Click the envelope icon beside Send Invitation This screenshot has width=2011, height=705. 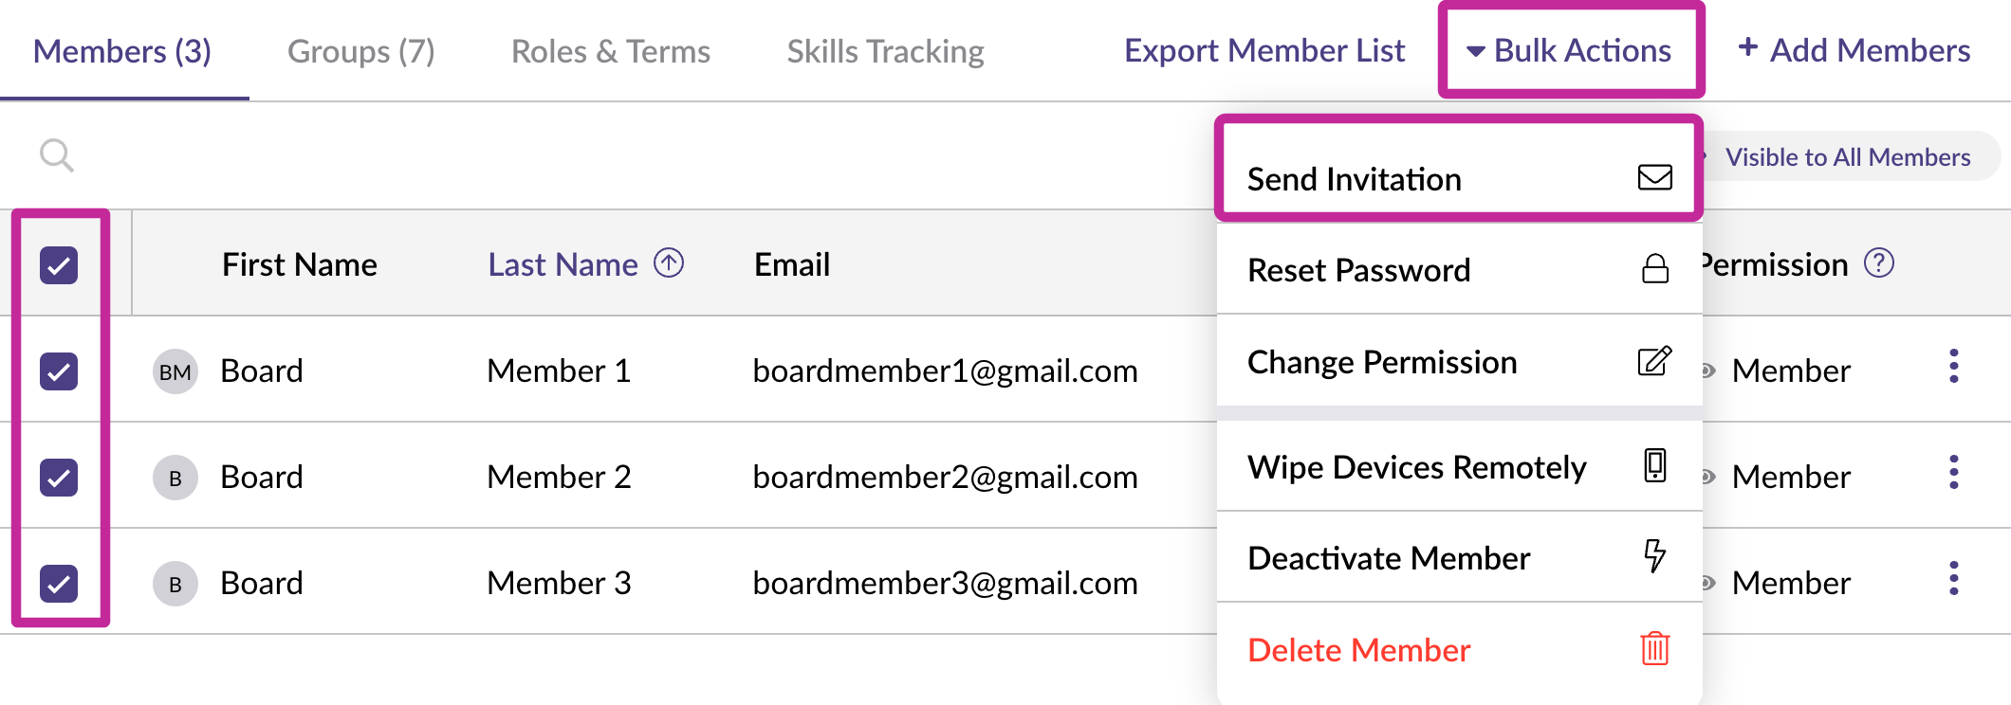pos(1654,177)
